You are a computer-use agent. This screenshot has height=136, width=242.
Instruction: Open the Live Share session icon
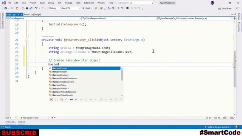pyautogui.click(x=219, y=9)
